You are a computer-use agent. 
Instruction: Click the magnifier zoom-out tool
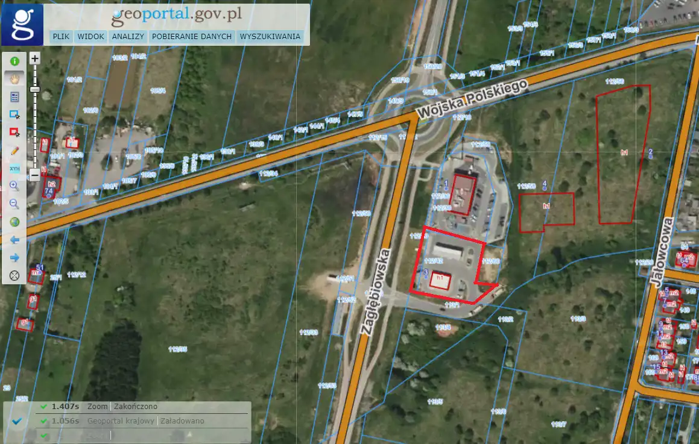(x=14, y=204)
